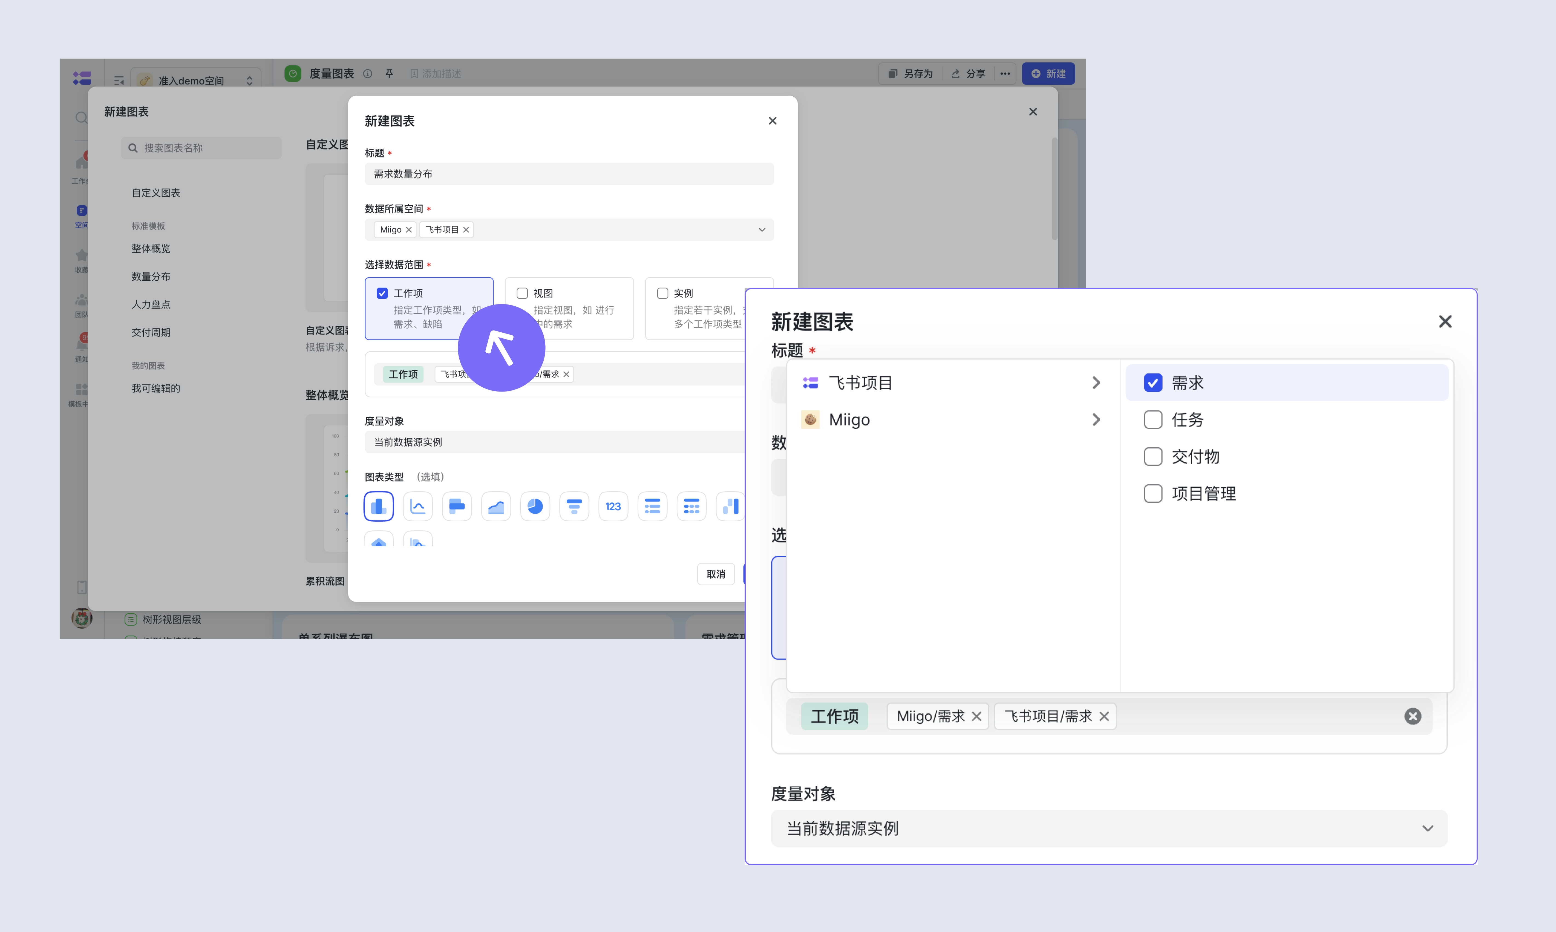This screenshot has width=1556, height=932.
Task: Click the blue 新建 button
Action: 1048,73
